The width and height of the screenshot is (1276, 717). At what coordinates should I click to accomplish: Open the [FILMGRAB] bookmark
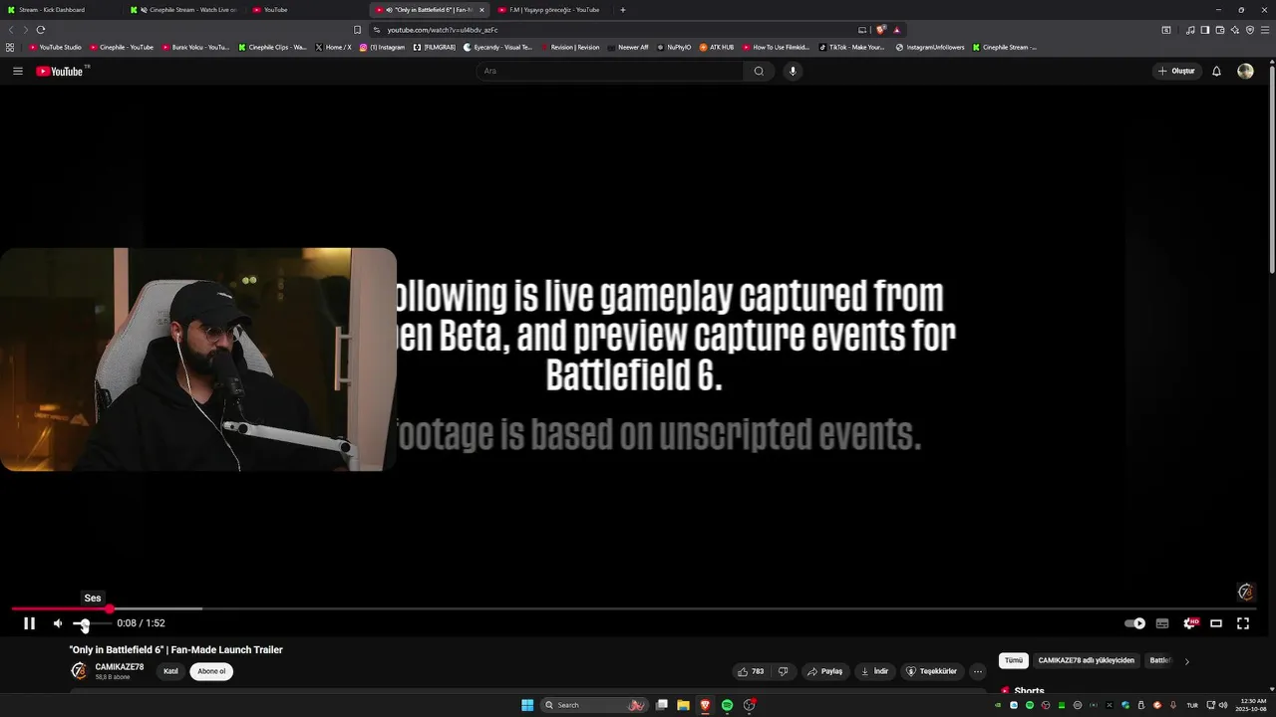(x=435, y=47)
